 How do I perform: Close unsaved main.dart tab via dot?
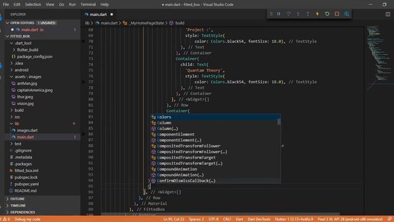[x=112, y=15]
